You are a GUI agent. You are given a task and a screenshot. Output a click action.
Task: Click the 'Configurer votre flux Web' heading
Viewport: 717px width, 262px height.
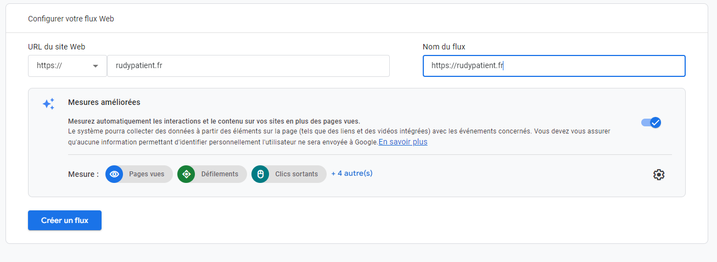pos(71,19)
